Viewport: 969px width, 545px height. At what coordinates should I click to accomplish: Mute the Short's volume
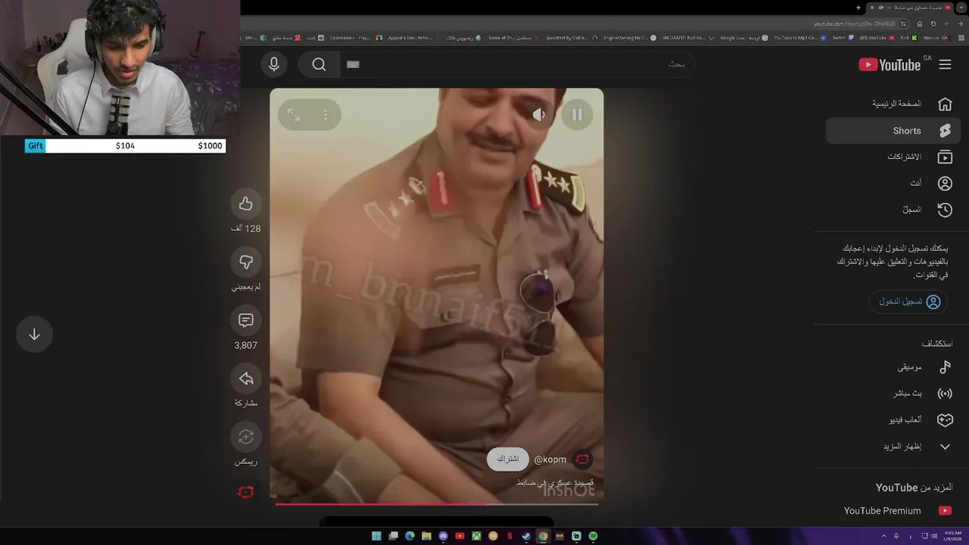[539, 115]
